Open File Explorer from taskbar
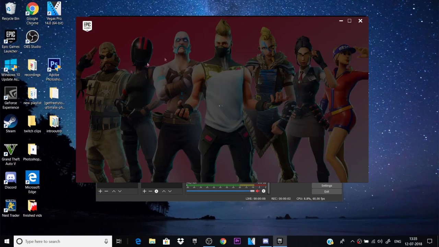 (152, 241)
